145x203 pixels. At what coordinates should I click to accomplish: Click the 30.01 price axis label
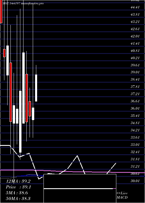coord(135,181)
